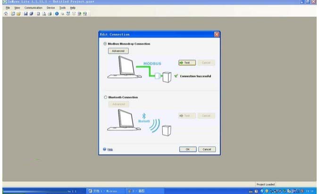
Task: Click the SoMove taskbar button
Action: (44, 191)
